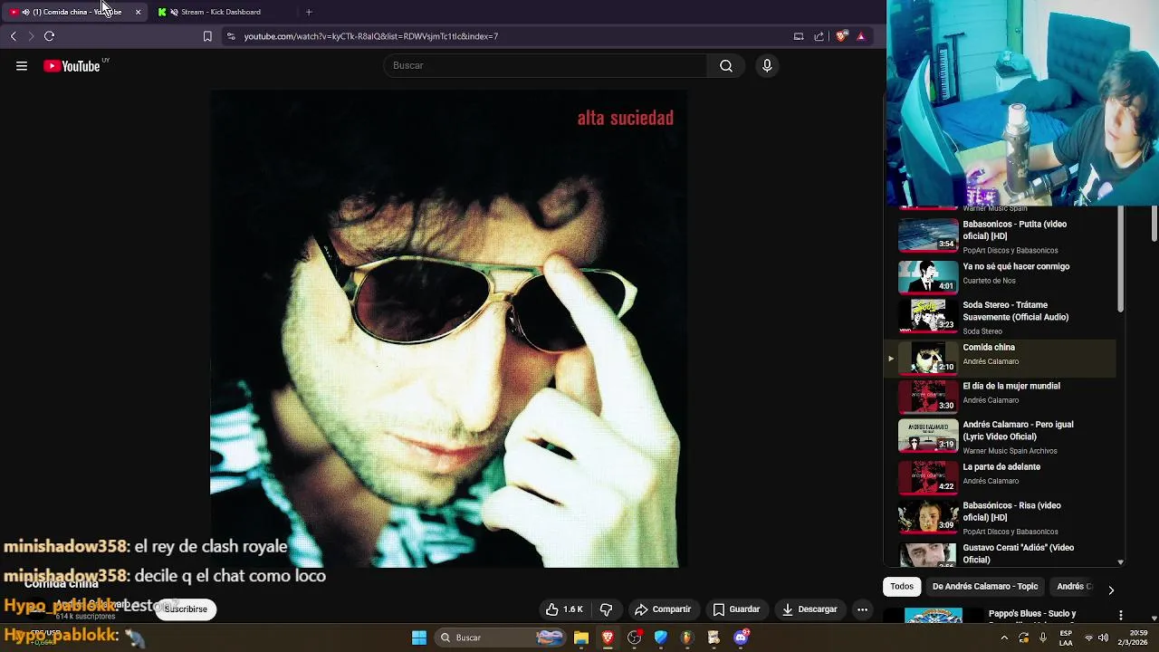Play El día de la mujer mundial
Viewport: 1159px width, 652px height.
point(1001,395)
